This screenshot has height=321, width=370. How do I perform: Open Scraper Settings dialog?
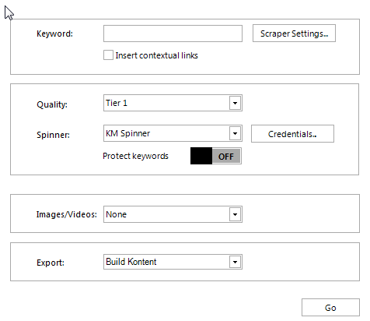point(294,34)
